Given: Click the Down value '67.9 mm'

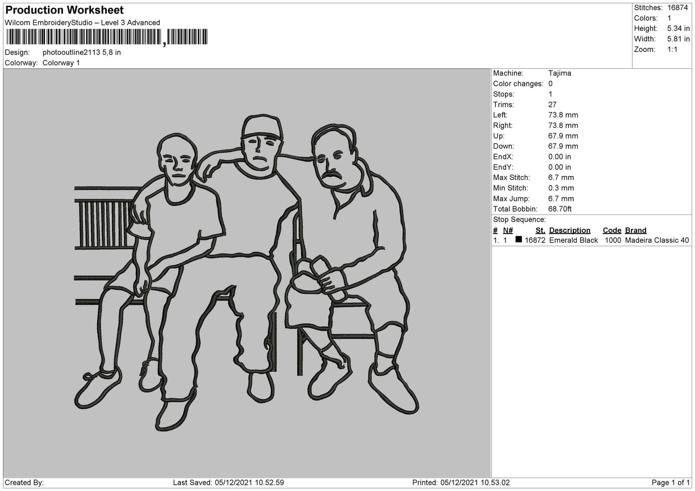Looking at the screenshot, I should click(563, 146).
